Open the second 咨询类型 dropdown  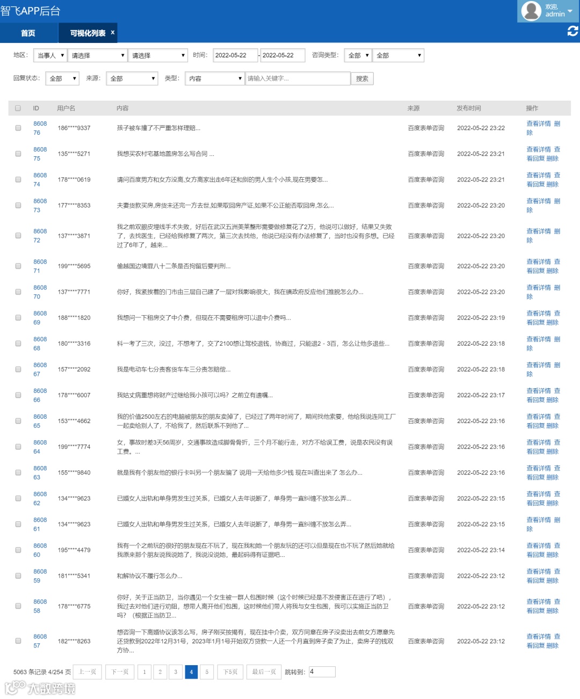pyautogui.click(x=398, y=55)
